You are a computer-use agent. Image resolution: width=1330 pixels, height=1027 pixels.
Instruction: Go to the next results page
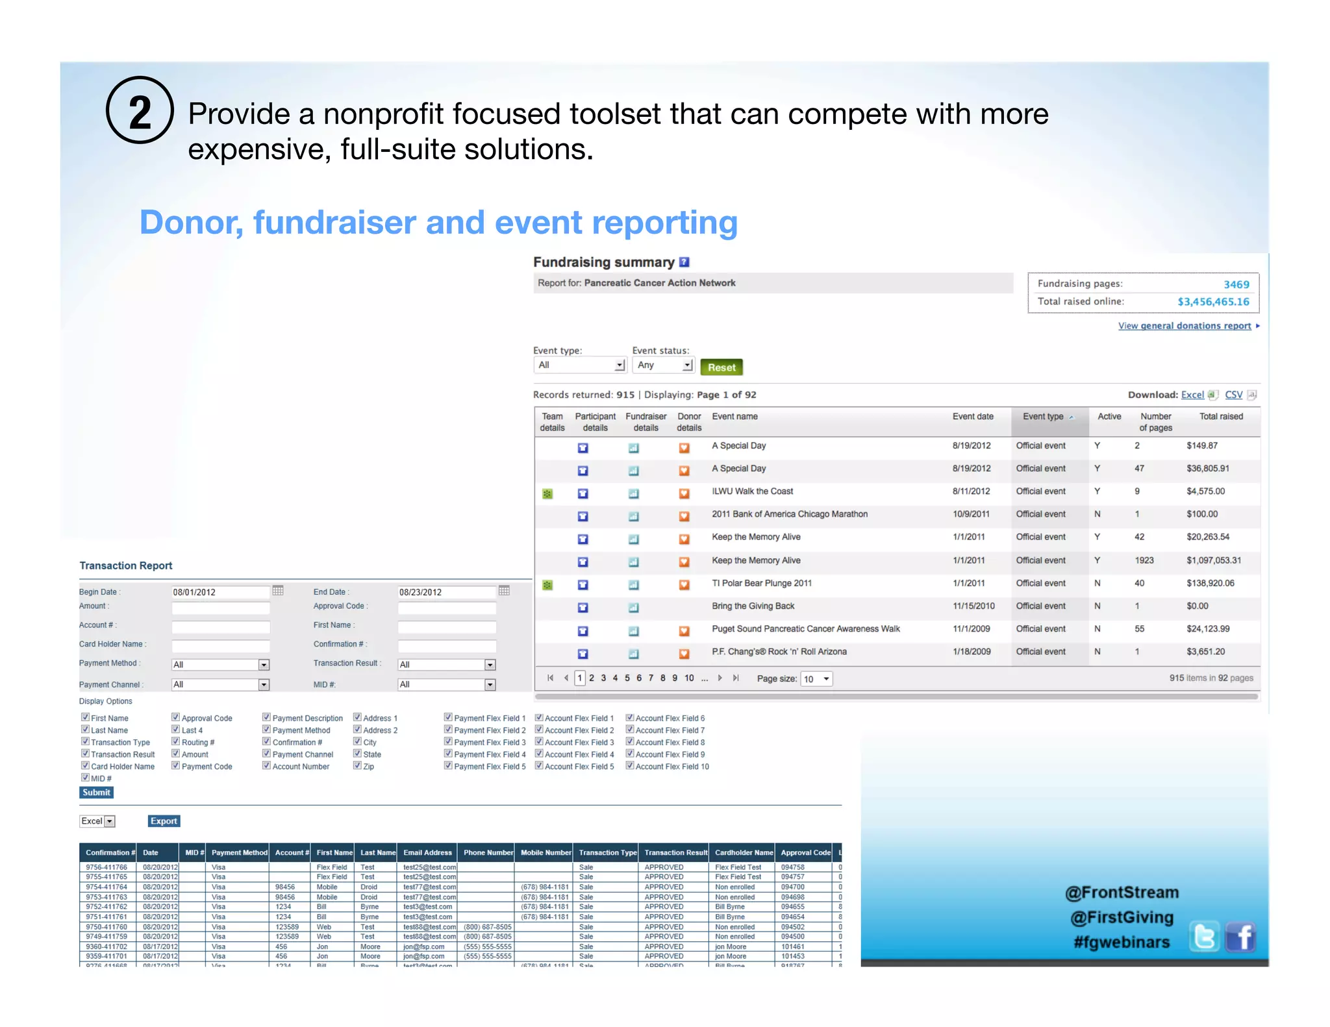720,678
